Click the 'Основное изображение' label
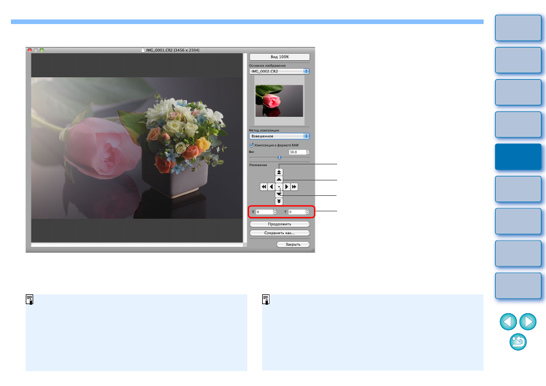Image resolution: width=546 pixels, height=386 pixels. tap(267, 65)
